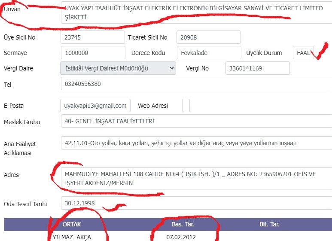Screen dimensions: 332x241
Task: Click the Adres label
Action: tap(11, 175)
